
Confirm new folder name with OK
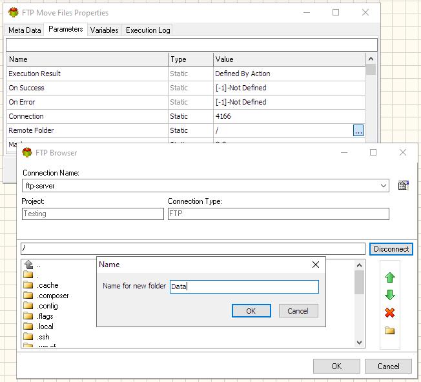(251, 310)
